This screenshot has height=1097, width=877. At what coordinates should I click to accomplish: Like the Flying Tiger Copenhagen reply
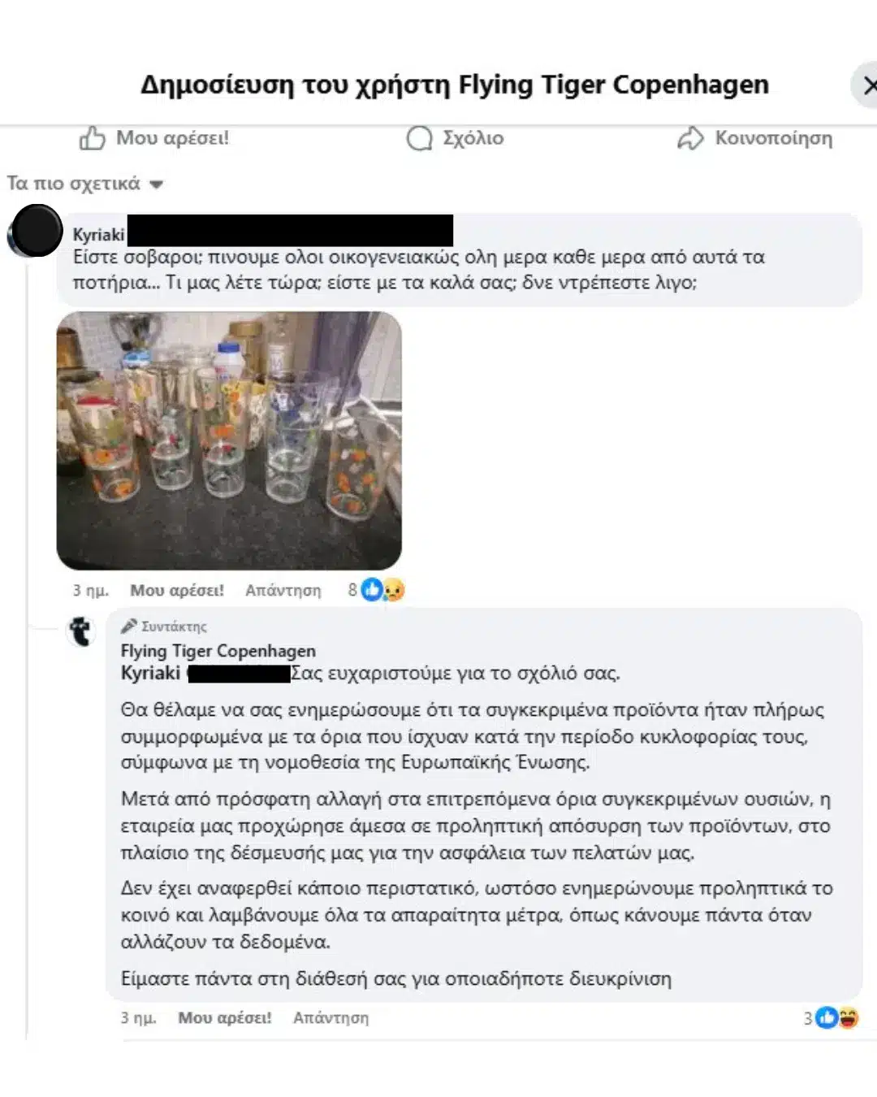pos(225,1018)
